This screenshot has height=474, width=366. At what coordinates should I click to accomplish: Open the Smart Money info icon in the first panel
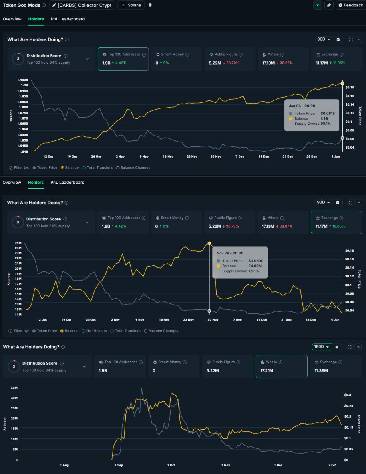187,55
